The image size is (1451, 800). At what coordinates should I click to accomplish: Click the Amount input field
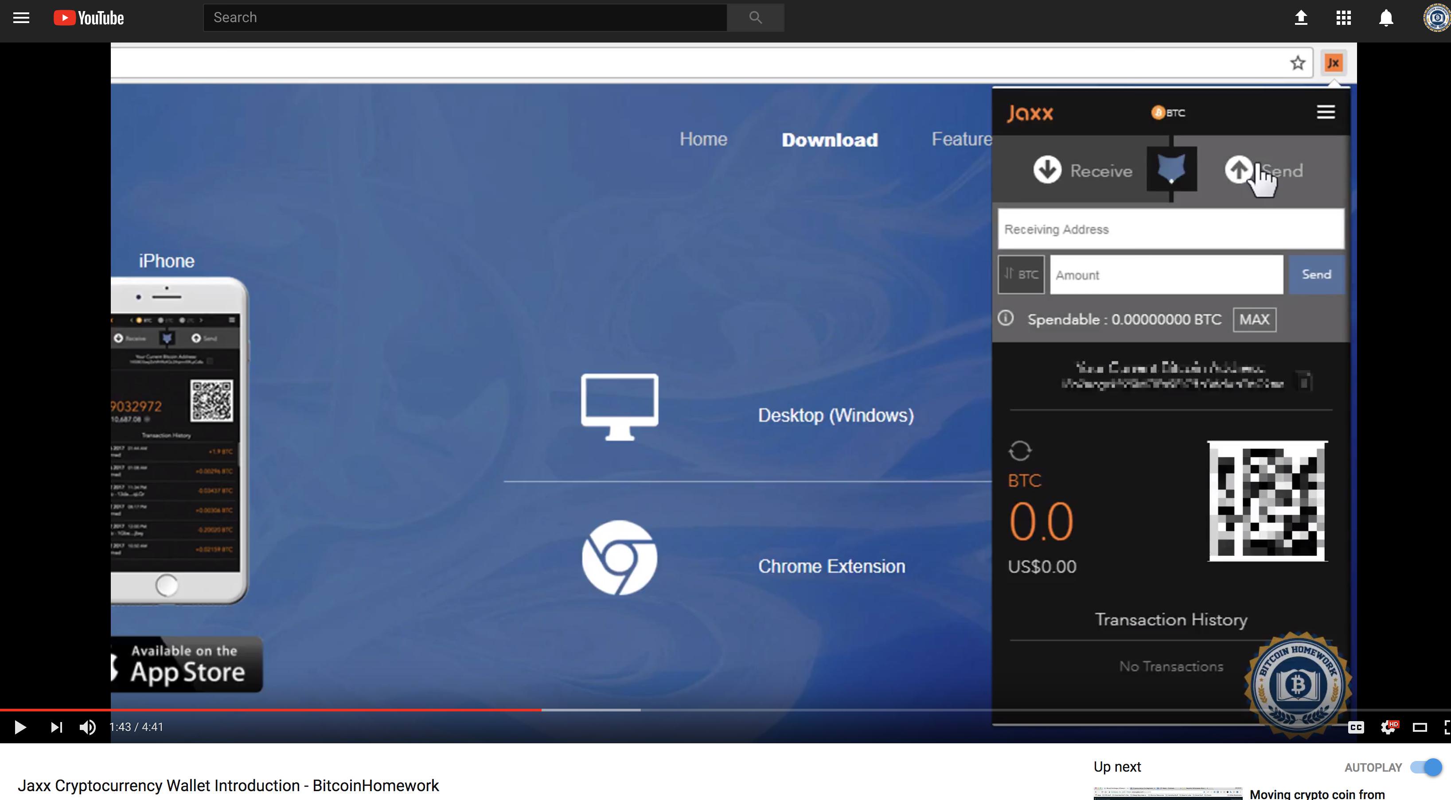coord(1166,275)
